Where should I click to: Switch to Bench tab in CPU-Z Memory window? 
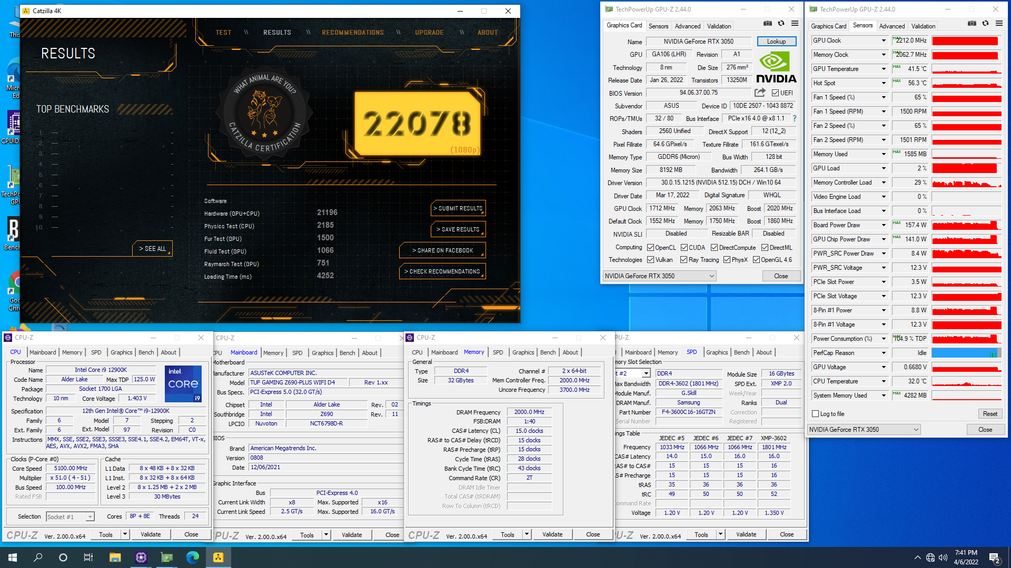point(548,352)
